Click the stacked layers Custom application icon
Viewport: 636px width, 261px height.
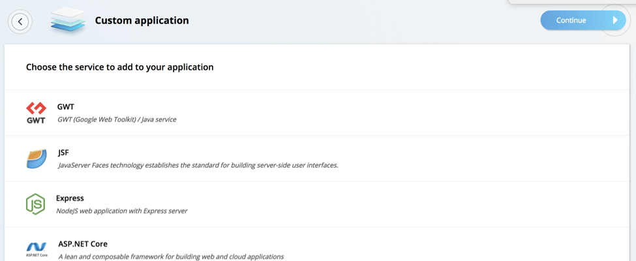click(68, 21)
